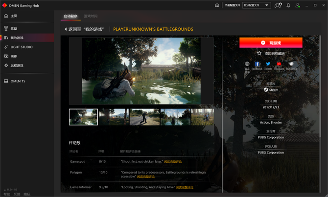
Task: Open the default profile dropdown
Action: pos(257,5)
